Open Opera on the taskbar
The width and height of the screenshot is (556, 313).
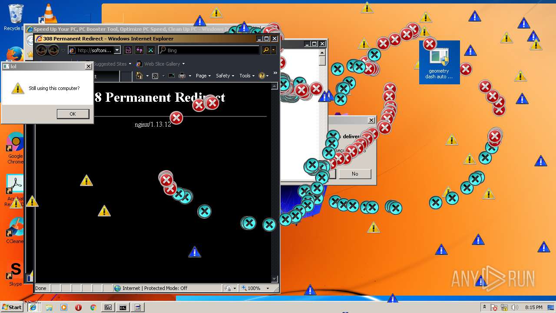click(79, 307)
